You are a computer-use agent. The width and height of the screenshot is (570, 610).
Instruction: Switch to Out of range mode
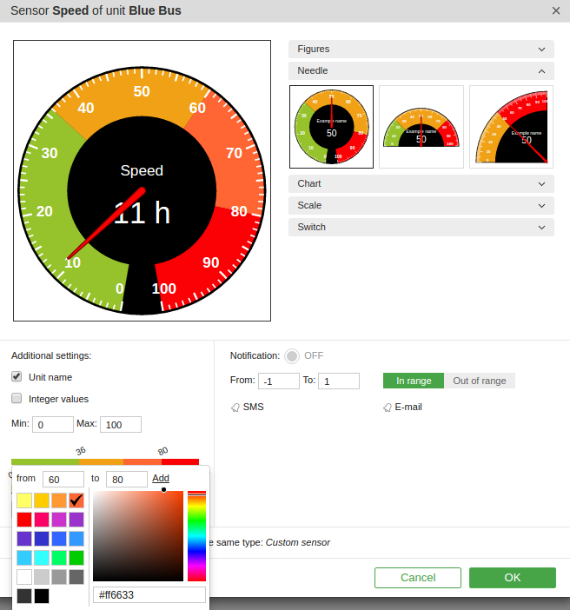(480, 381)
